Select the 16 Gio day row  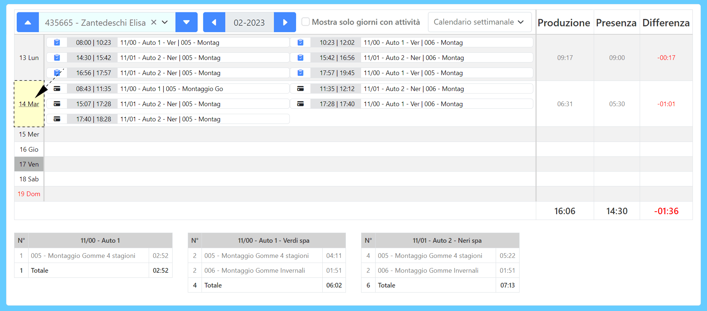coord(29,150)
